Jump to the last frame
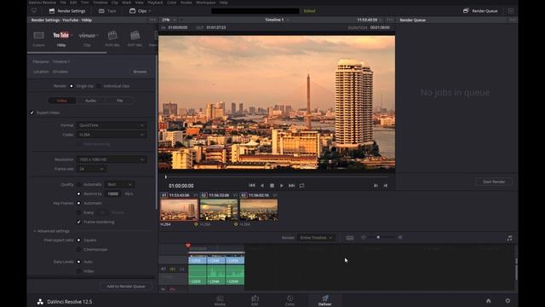The height and width of the screenshot is (307, 545). 291,186
